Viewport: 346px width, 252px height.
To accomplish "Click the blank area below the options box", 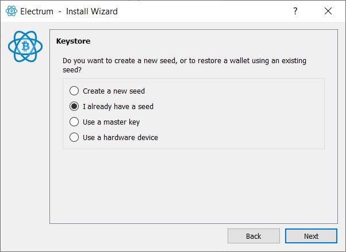I will pos(193,184).
